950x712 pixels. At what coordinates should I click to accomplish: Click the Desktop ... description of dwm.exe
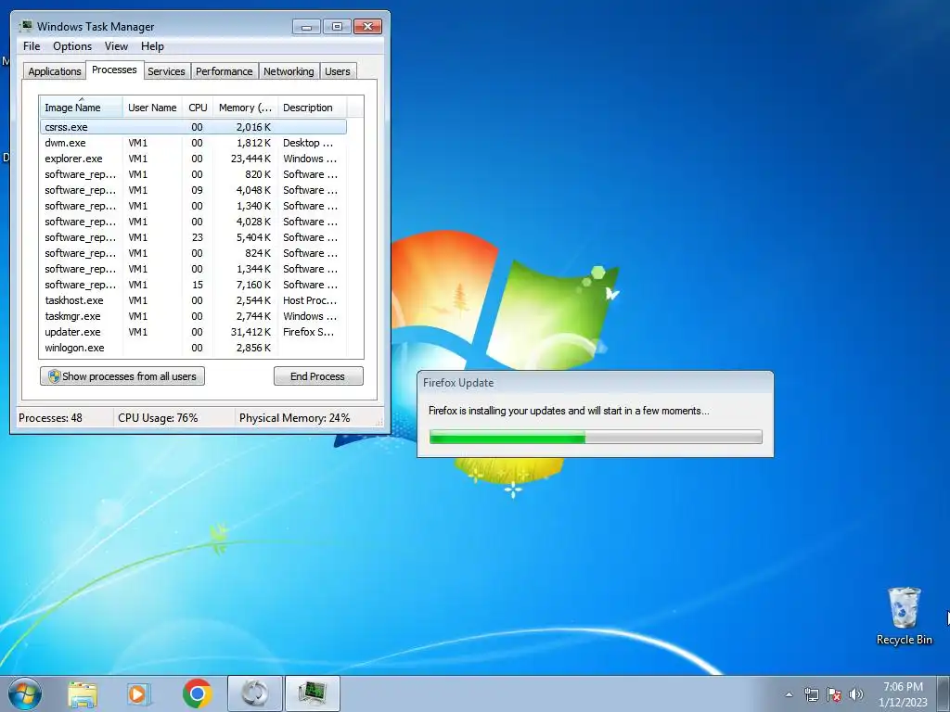tap(308, 143)
